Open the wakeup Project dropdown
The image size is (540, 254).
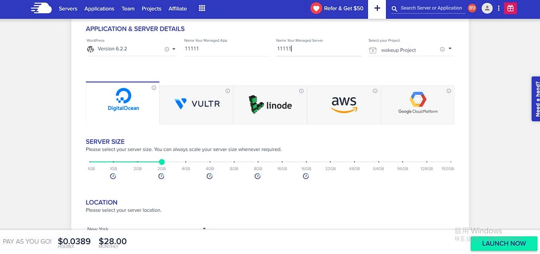tap(450, 49)
